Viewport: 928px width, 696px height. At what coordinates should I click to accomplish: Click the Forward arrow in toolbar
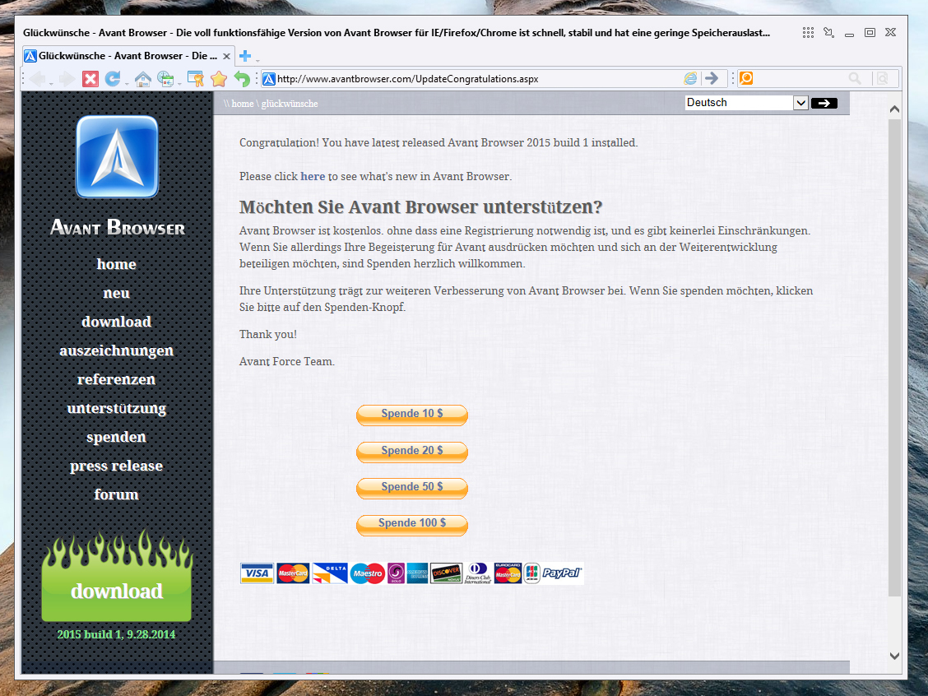pyautogui.click(x=67, y=79)
